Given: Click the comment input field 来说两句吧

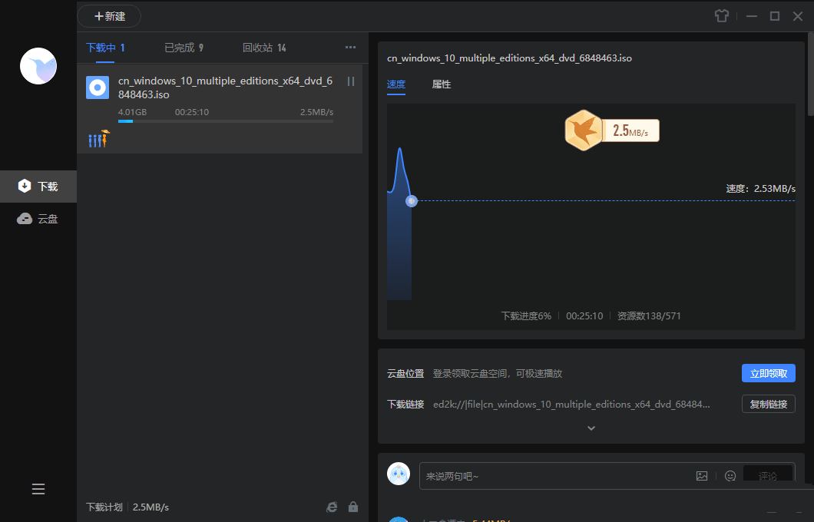Looking at the screenshot, I should 538,476.
